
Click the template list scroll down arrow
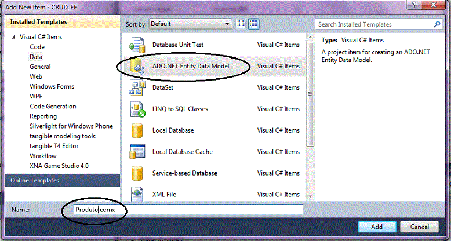tap(310, 197)
